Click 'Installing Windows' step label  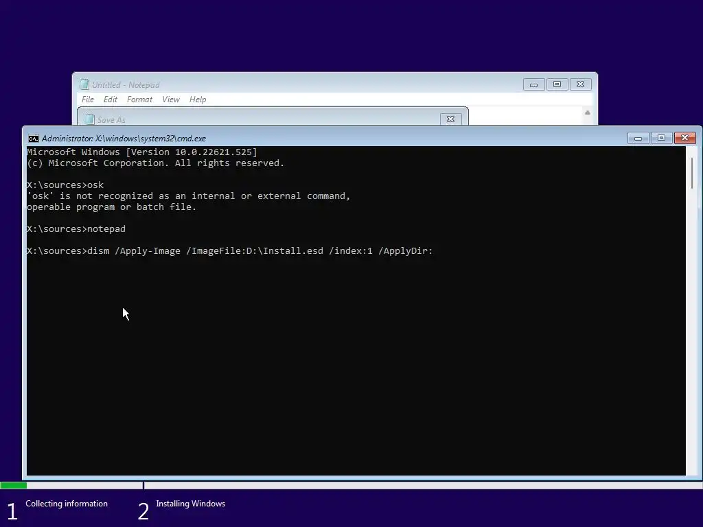tap(191, 504)
